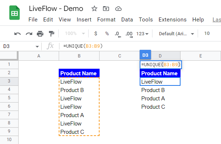The image size is (221, 144).
Task: Select column B header
Action: pyautogui.click(x=79, y=56)
